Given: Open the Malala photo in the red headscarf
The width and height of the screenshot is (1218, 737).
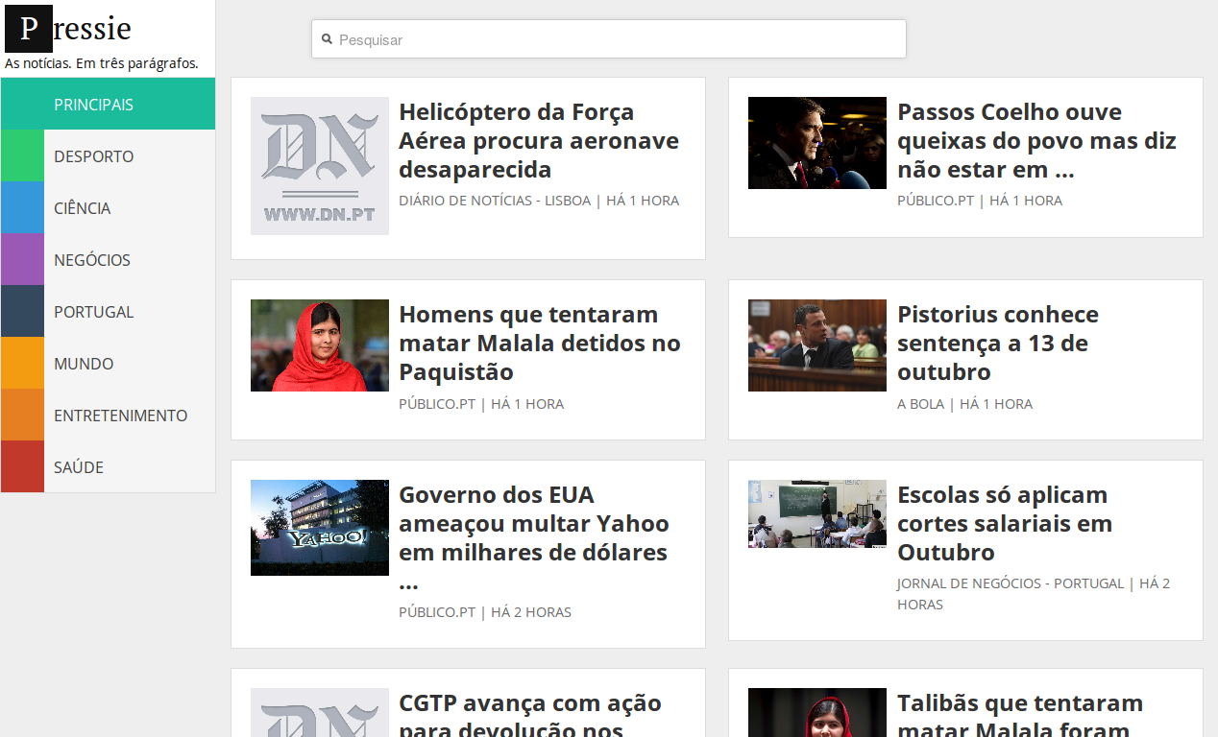Looking at the screenshot, I should [319, 345].
